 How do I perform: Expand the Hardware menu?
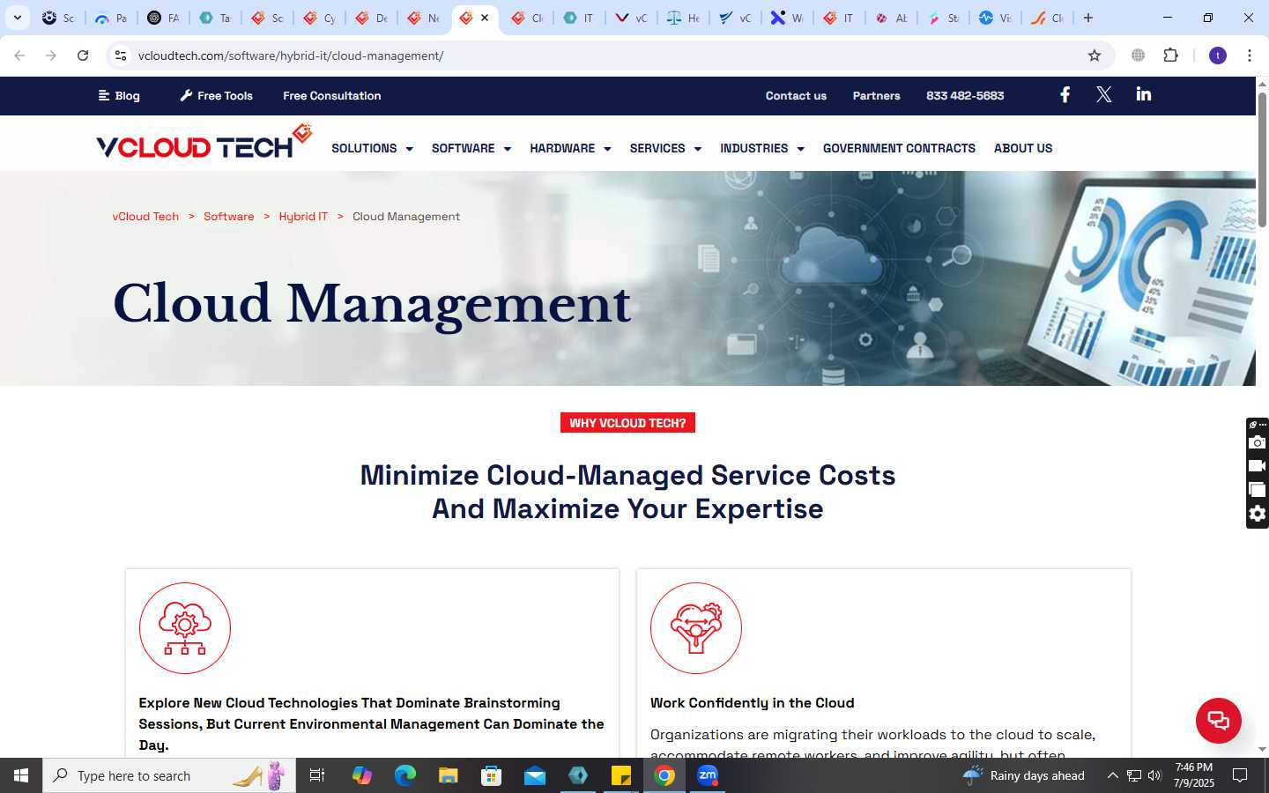[570, 148]
